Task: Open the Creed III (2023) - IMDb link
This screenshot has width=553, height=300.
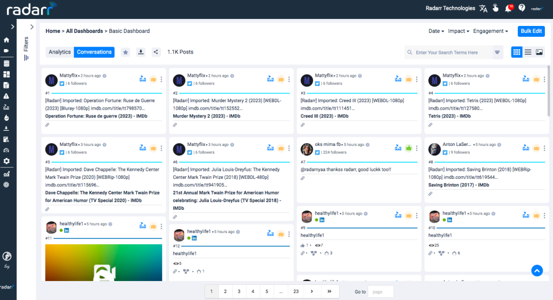Action: (x=325, y=116)
